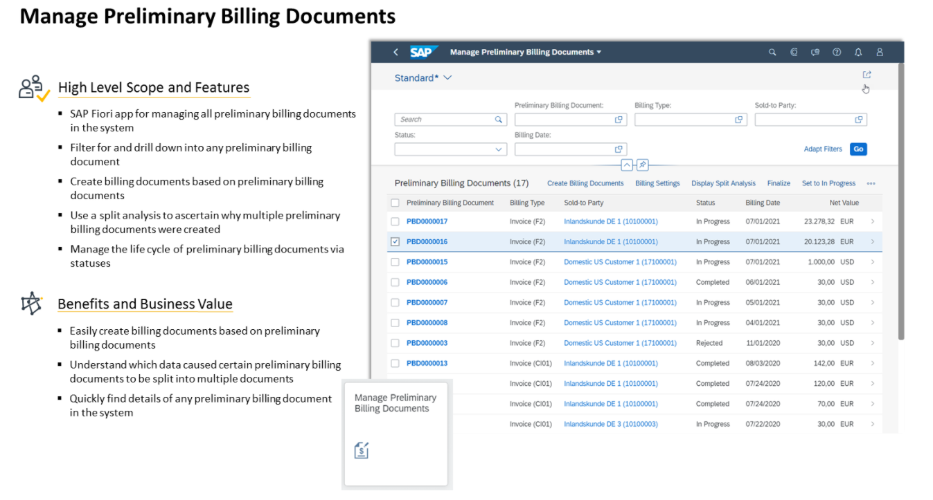The height and width of the screenshot is (500, 933).
Task: Click the back arrow in SAP header
Action: pyautogui.click(x=396, y=53)
